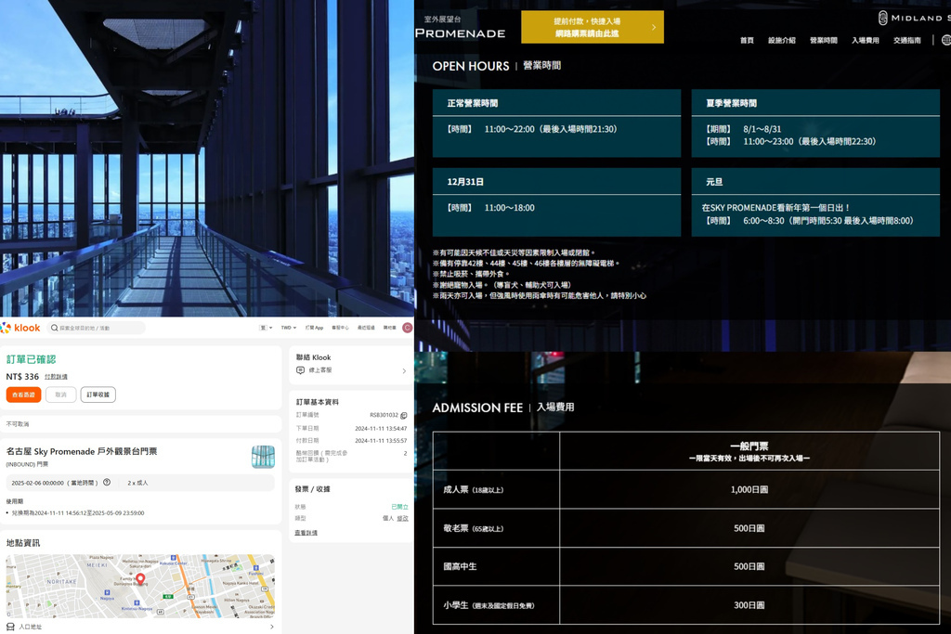This screenshot has height=634, width=951.
Task: Click the 2 x 成人 quantity text
Action: (137, 483)
